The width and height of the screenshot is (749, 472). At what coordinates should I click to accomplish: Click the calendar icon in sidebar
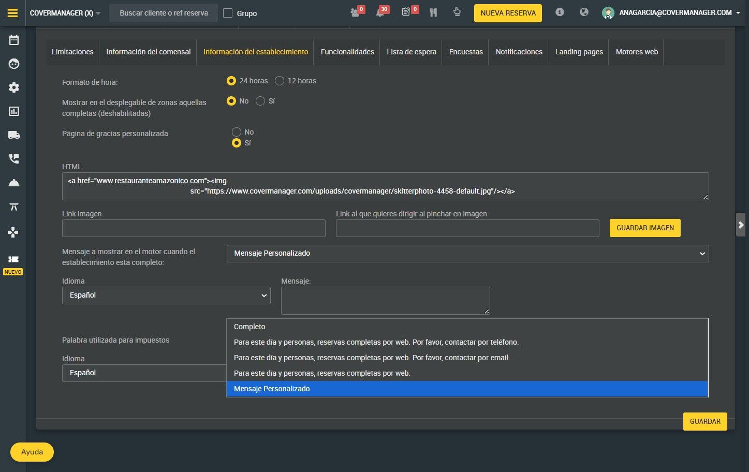tap(14, 40)
